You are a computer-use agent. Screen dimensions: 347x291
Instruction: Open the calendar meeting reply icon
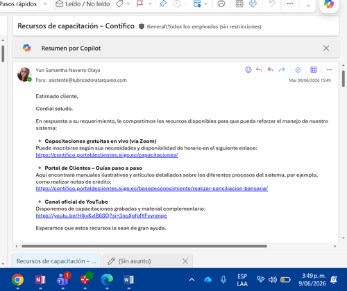pyautogui.click(x=197, y=4)
